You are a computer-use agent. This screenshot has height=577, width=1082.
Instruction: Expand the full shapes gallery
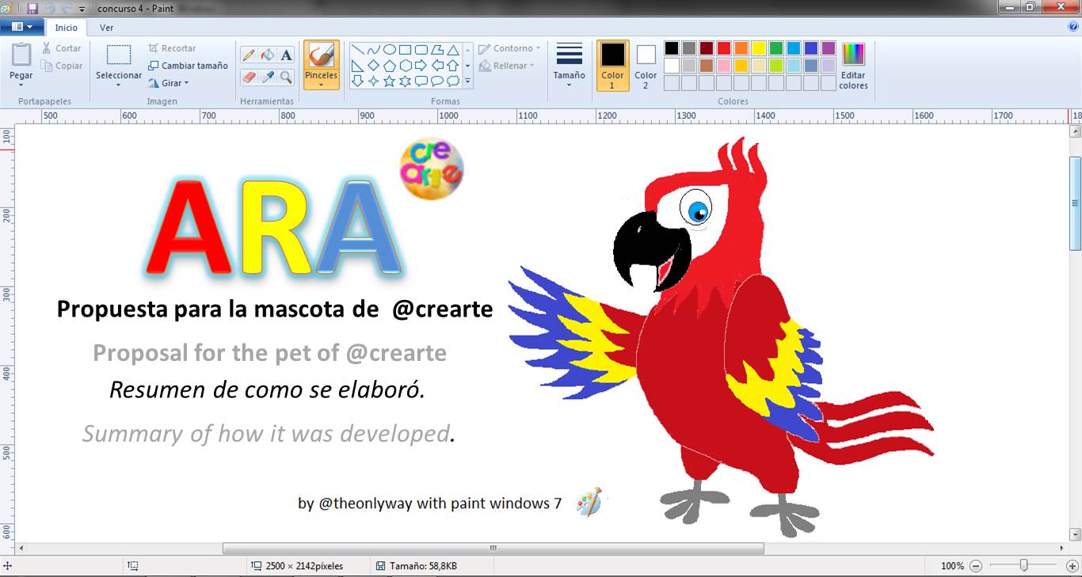pyautogui.click(x=467, y=81)
